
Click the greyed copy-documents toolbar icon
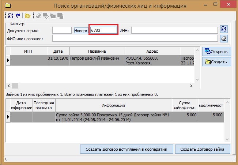tap(60, 16)
